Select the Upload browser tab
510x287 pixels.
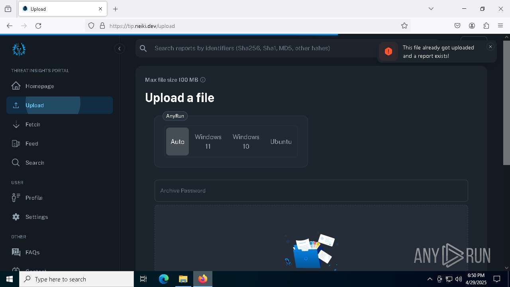(x=63, y=9)
